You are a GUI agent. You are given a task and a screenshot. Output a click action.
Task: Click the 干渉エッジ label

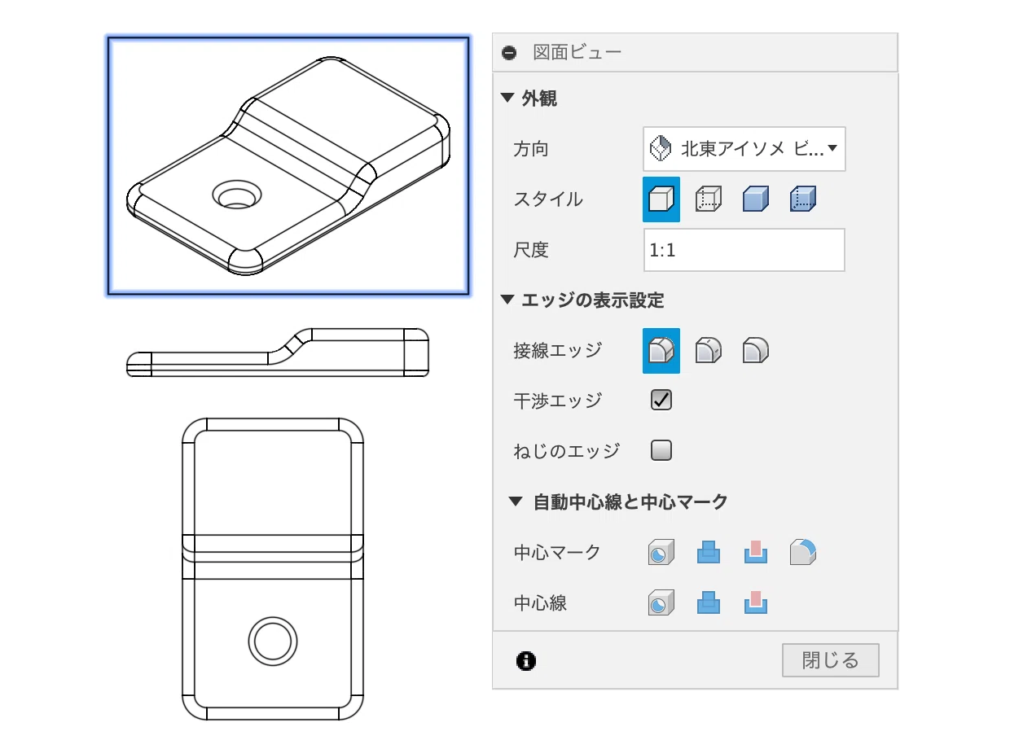(x=558, y=400)
